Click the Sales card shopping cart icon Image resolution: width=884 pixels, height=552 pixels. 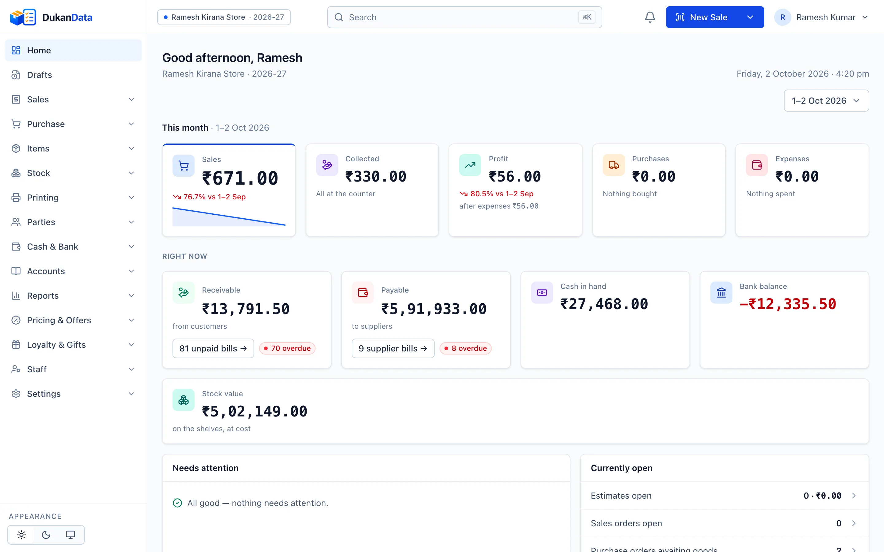tap(183, 166)
